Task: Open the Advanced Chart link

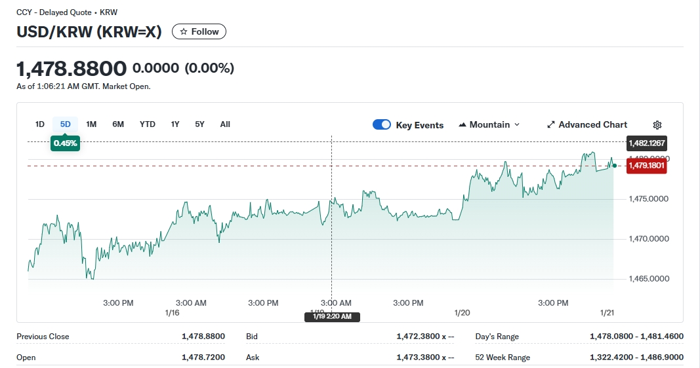Action: point(587,124)
